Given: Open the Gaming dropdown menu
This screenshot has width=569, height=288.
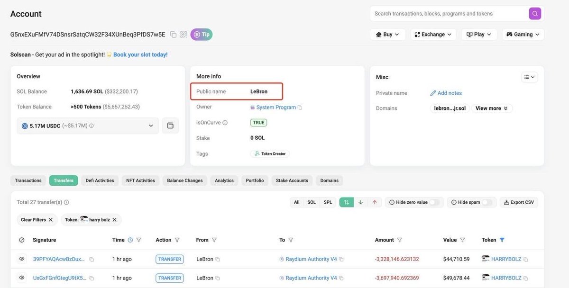Looking at the screenshot, I should pos(521,33).
